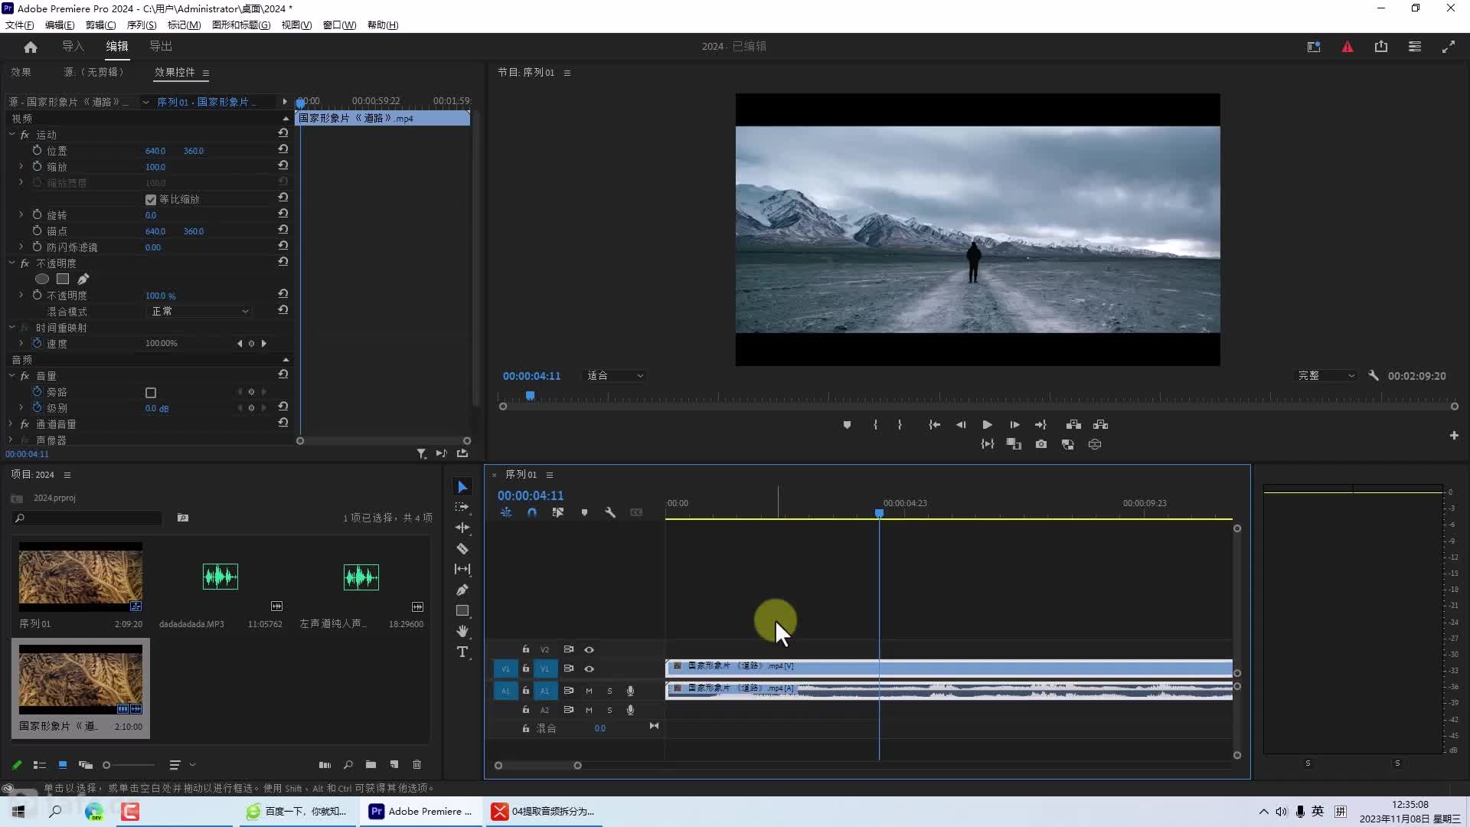Open sort icons dropdown in Project panel

click(x=182, y=765)
